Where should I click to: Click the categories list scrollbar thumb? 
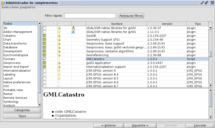pyautogui.click(x=39, y=59)
